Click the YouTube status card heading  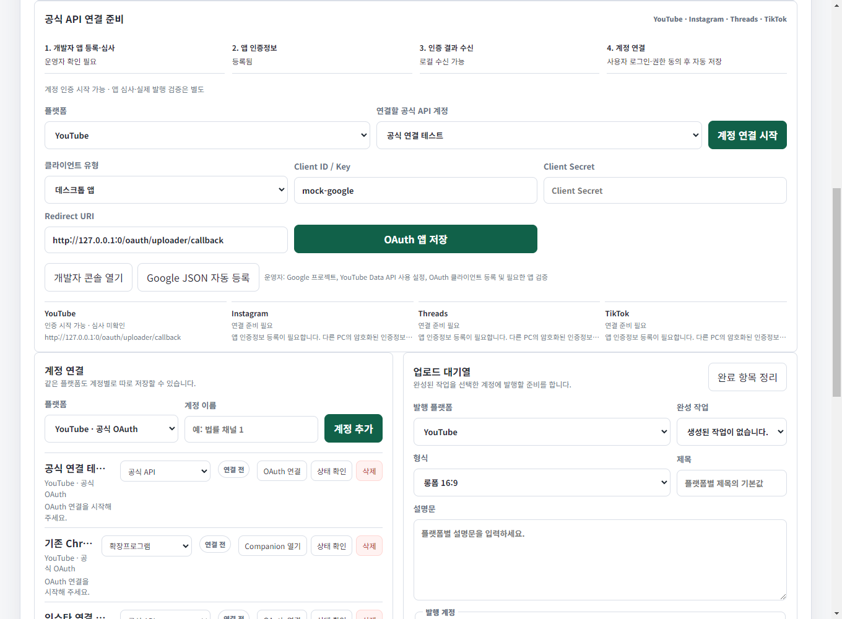(x=60, y=314)
